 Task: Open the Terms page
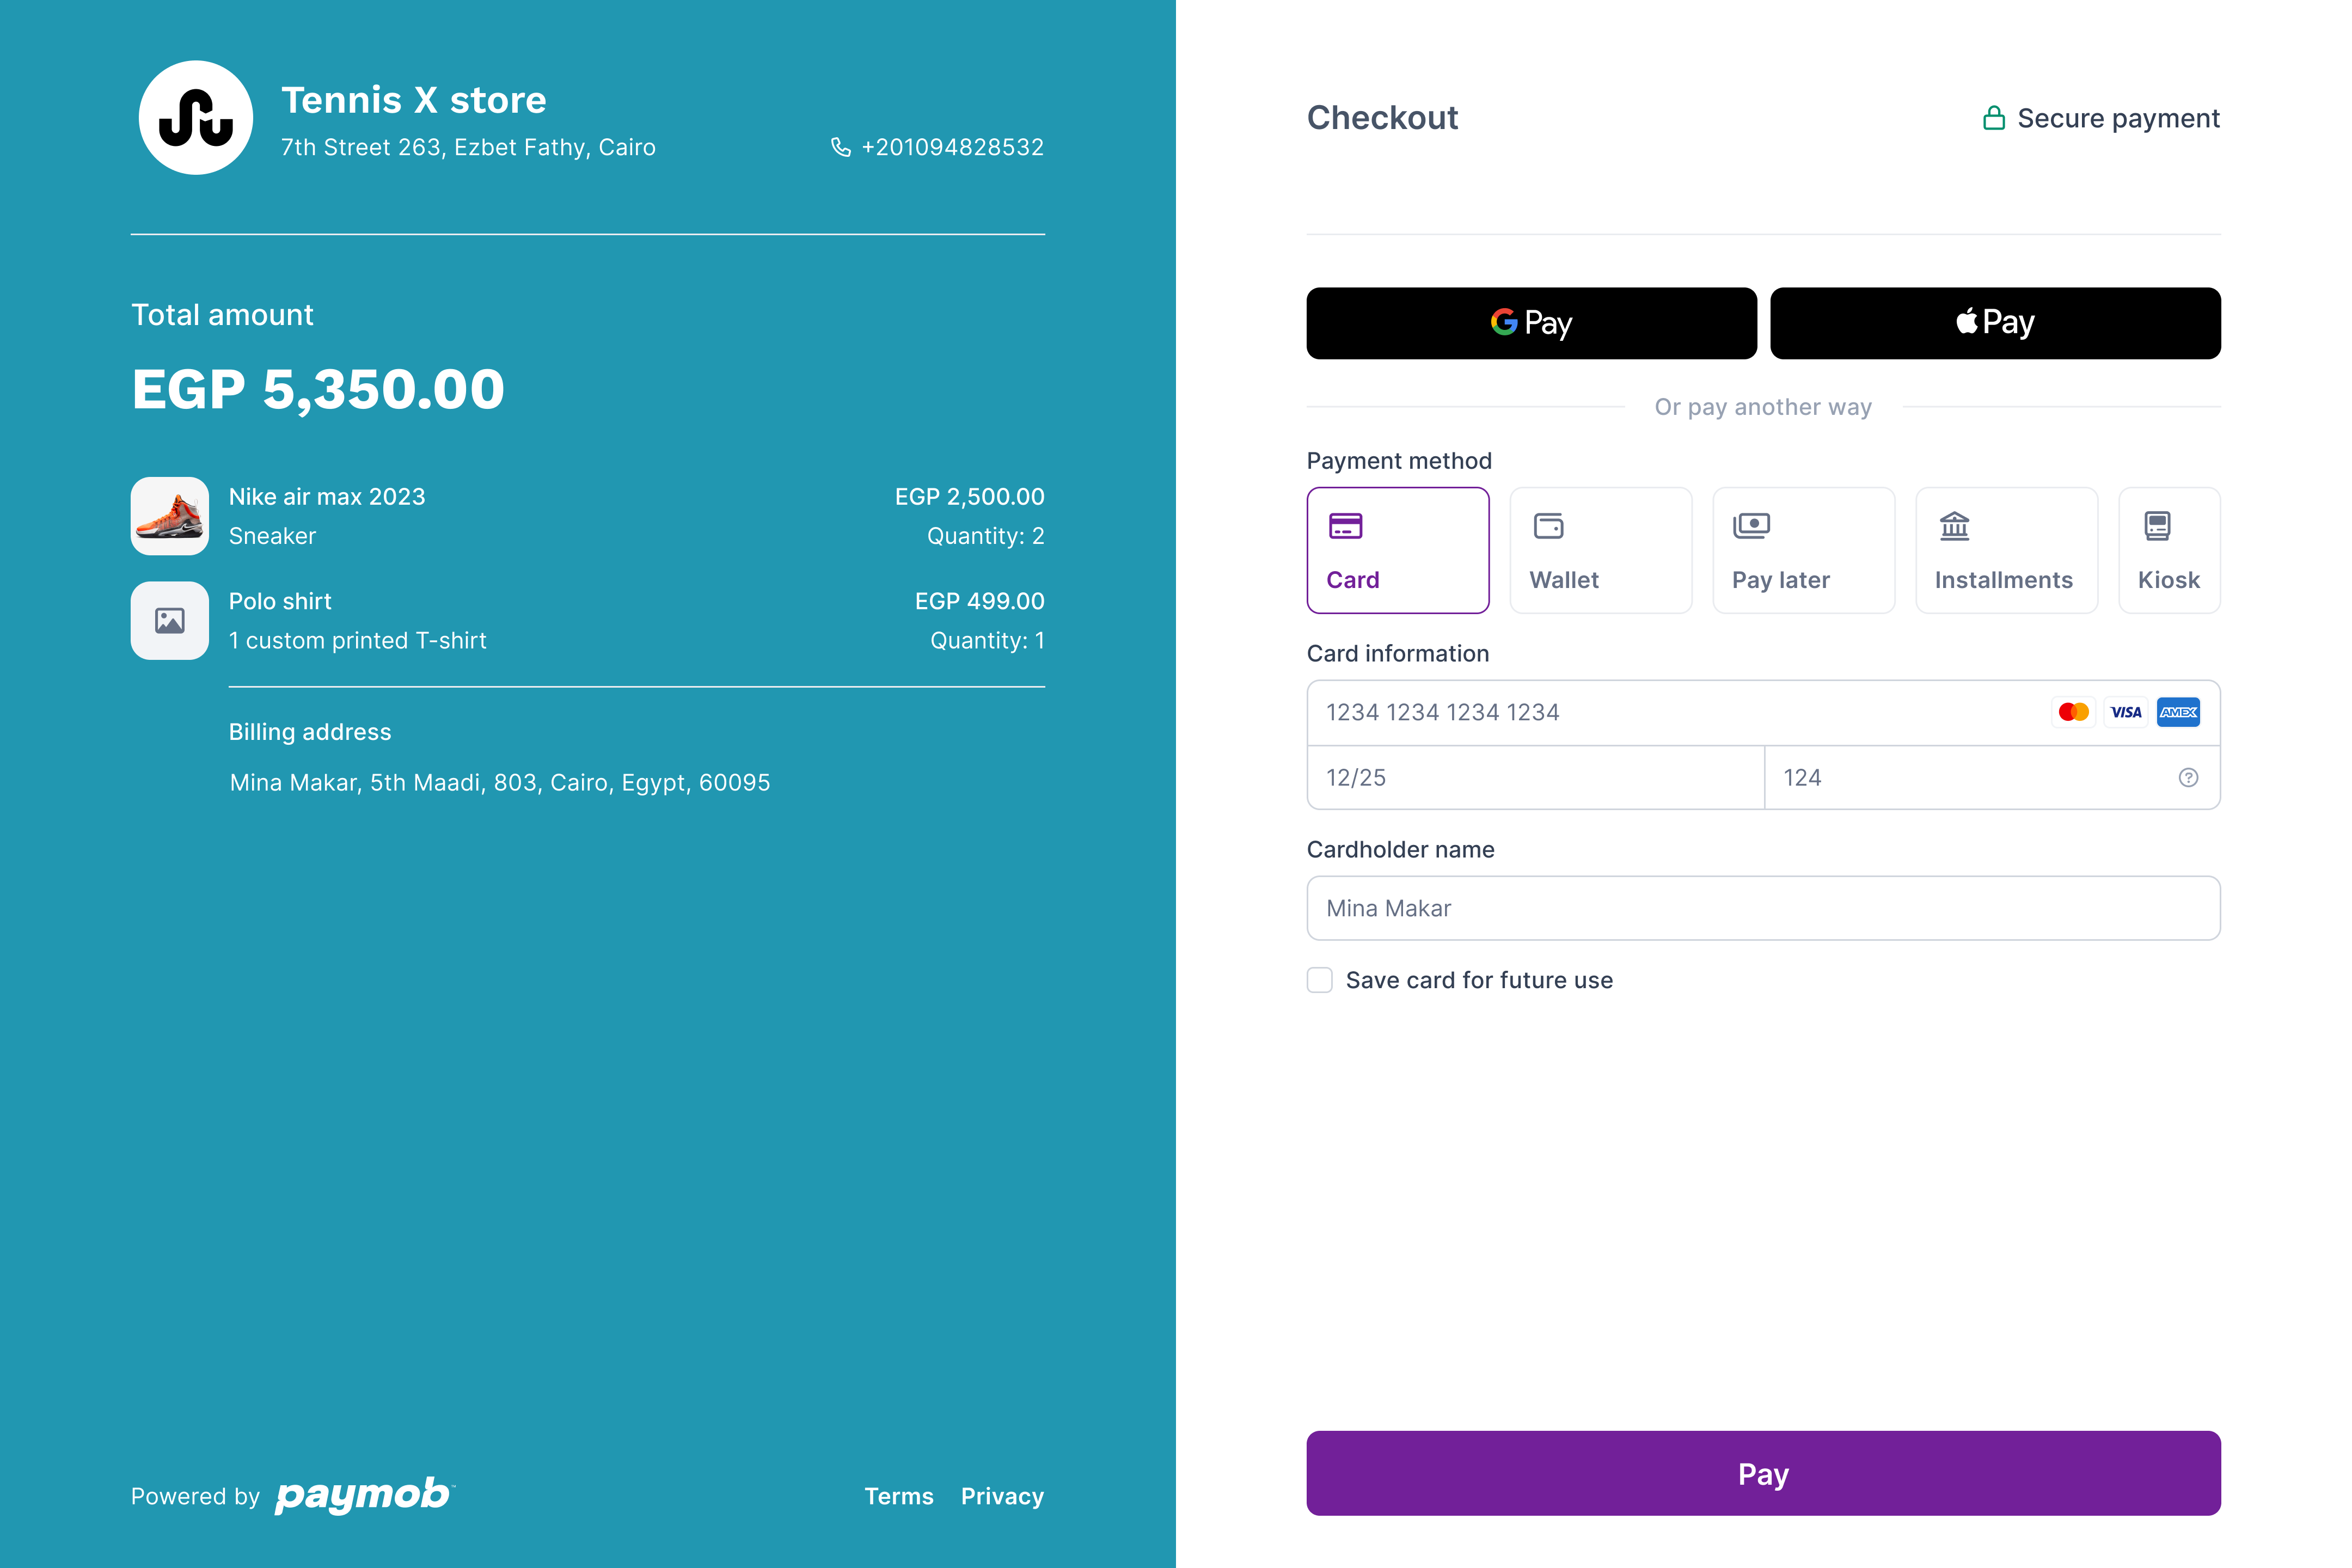coord(899,1496)
